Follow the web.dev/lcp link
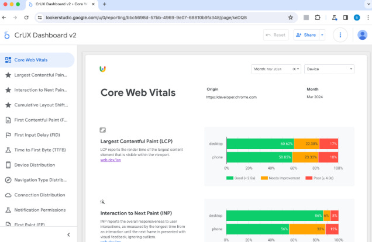Image resolution: width=372 pixels, height=242 pixels. click(x=111, y=160)
